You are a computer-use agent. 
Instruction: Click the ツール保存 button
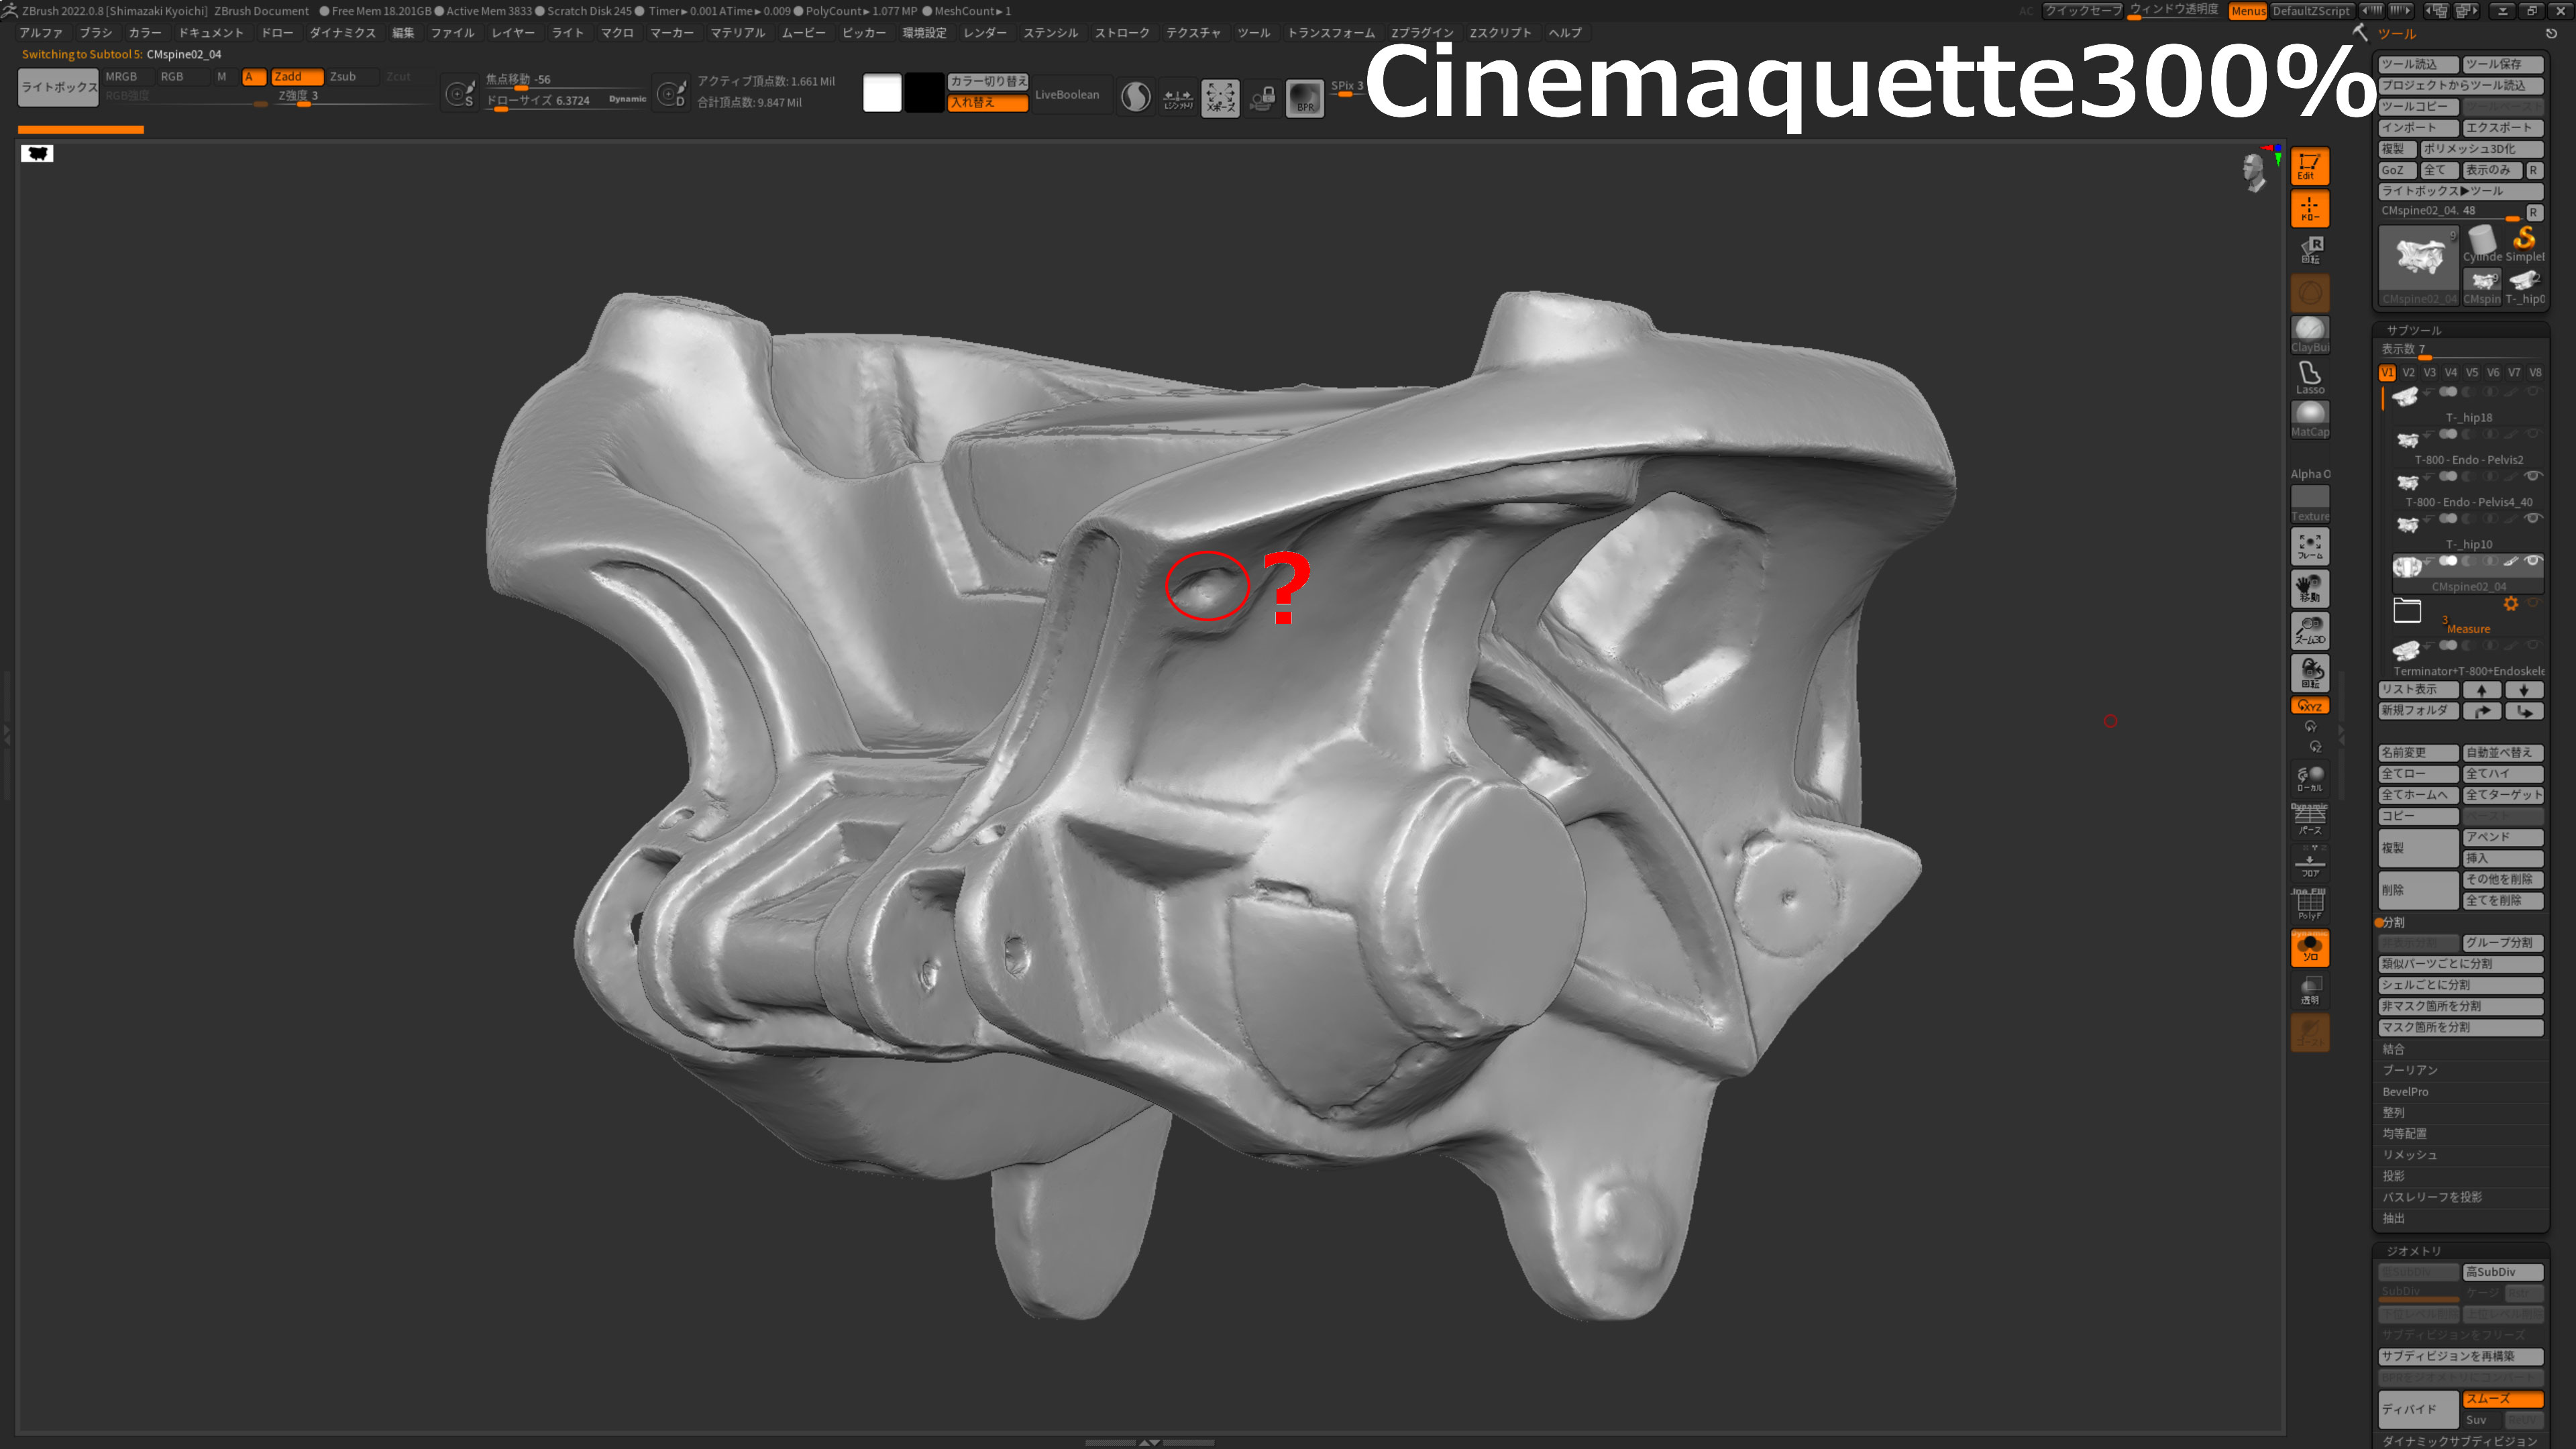point(2503,64)
